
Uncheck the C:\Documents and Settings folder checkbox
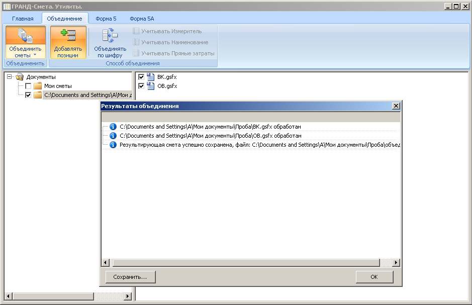[x=28, y=95]
